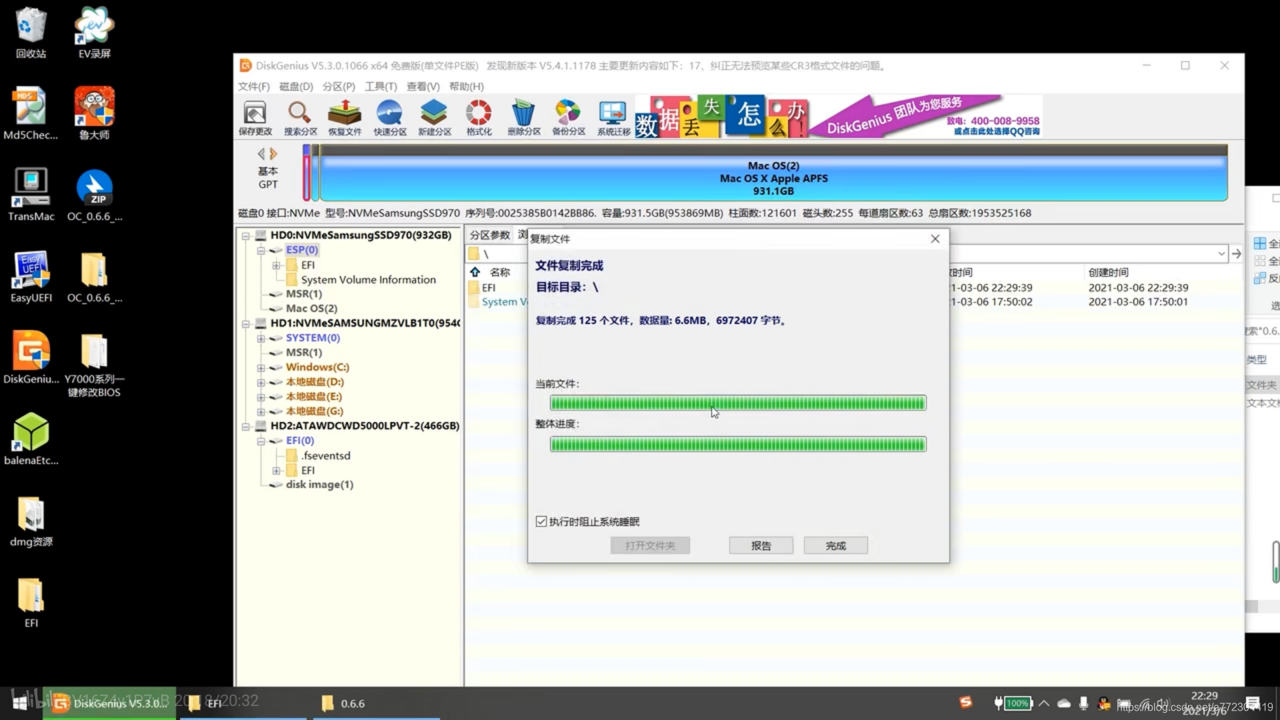Click Windows Start button
The height and width of the screenshot is (720, 1280).
coord(20,703)
